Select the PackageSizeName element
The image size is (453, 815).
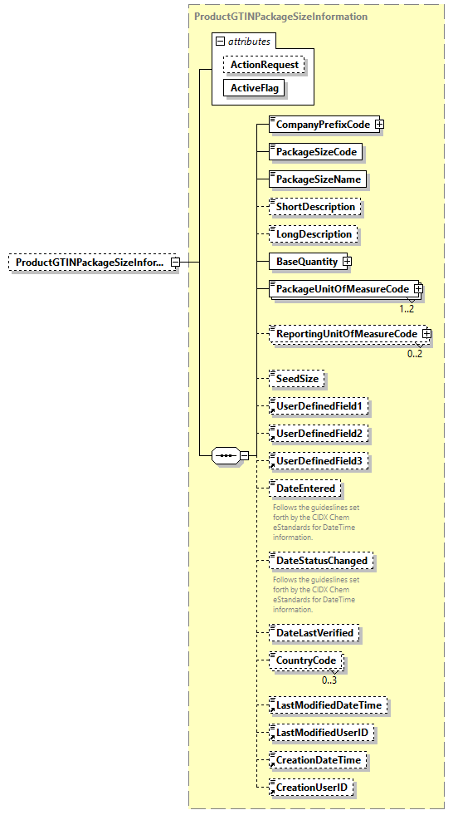(318, 179)
